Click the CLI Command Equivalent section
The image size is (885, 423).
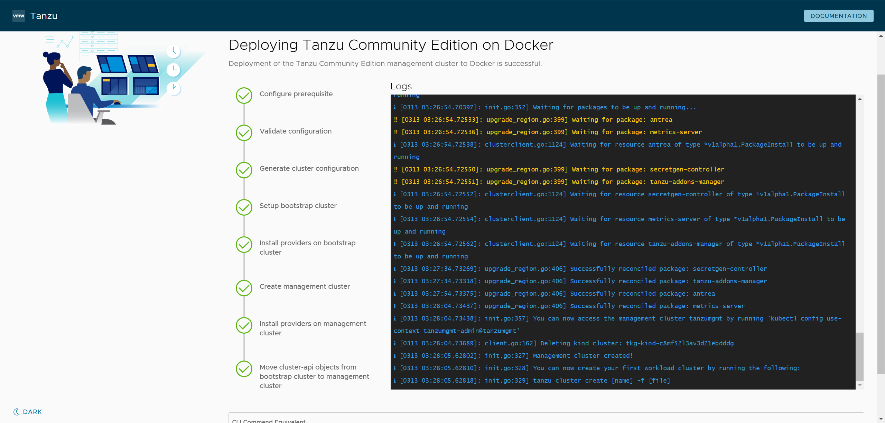[x=546, y=418]
